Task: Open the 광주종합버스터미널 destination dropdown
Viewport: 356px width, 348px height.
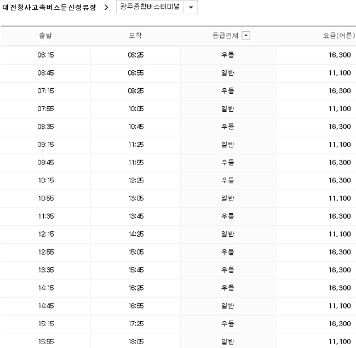Action: [157, 7]
